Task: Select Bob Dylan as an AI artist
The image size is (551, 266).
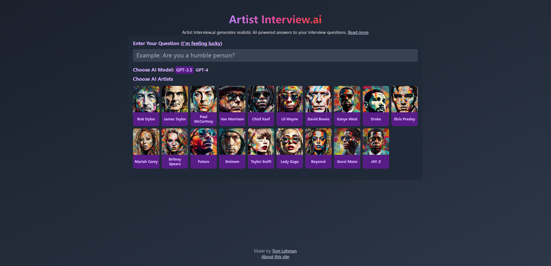Action: [x=146, y=106]
